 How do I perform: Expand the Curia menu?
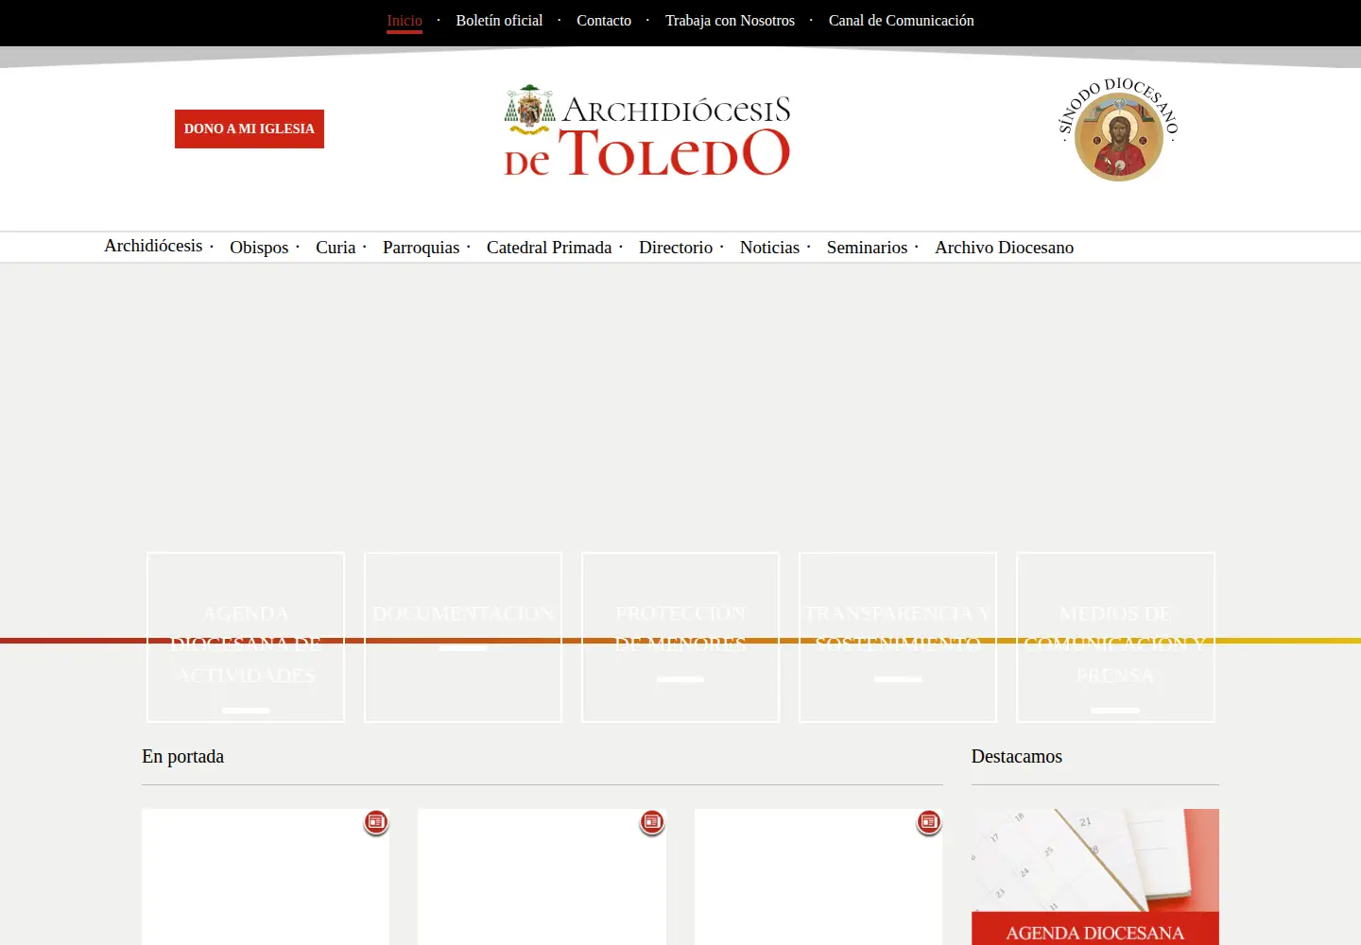(336, 248)
